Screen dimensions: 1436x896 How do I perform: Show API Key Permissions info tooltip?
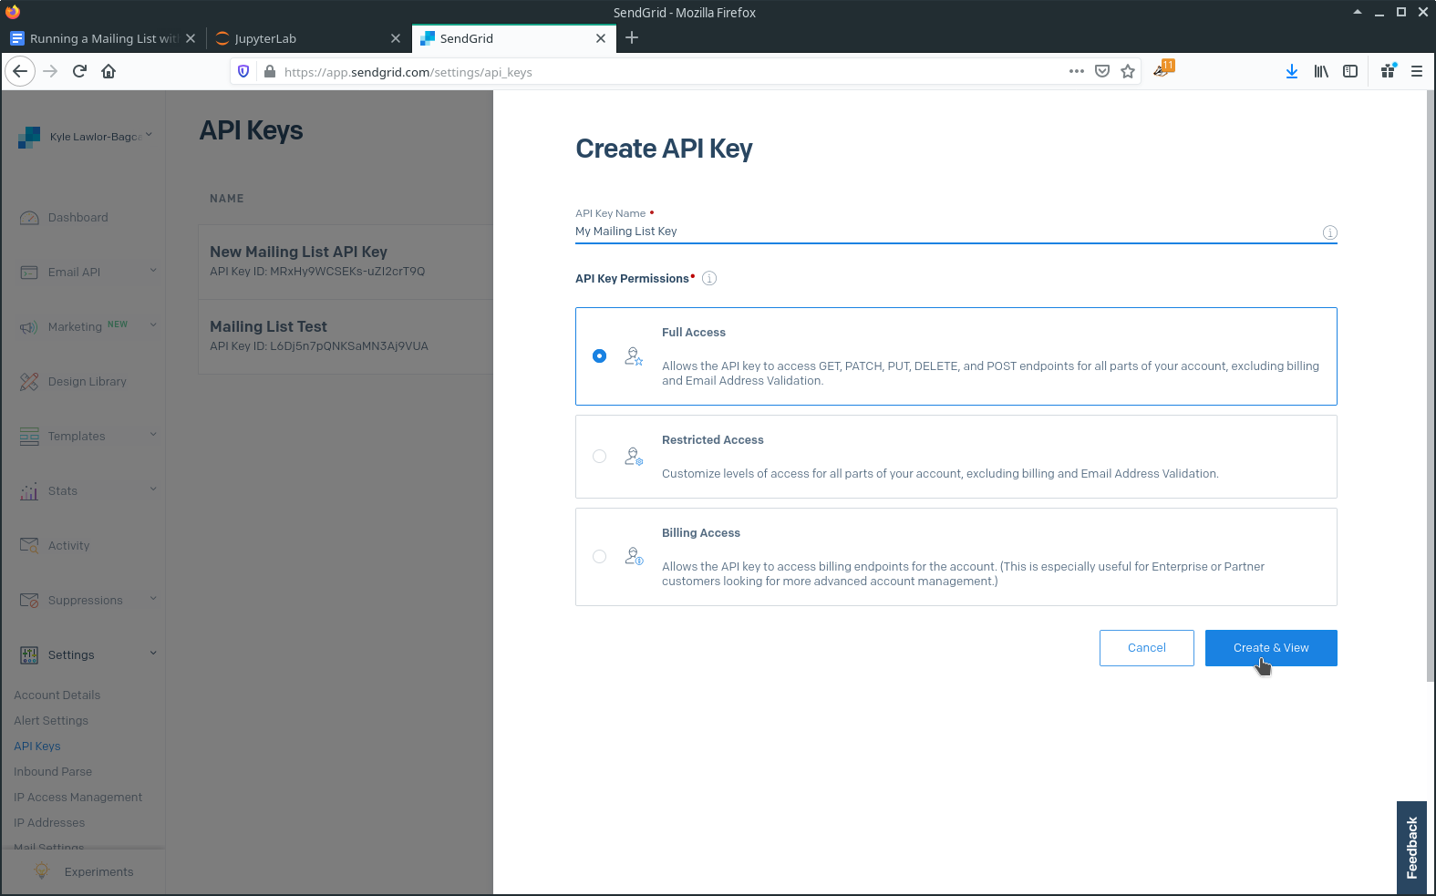tap(709, 279)
